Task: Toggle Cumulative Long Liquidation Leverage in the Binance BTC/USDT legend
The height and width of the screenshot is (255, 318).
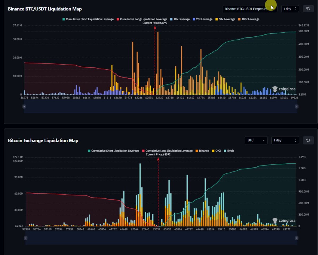Action: (x=142, y=19)
